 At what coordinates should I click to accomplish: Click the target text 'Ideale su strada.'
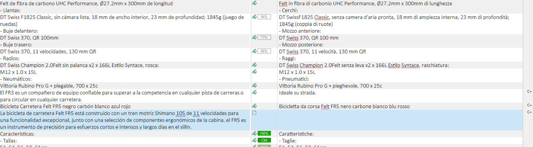pos(298,93)
